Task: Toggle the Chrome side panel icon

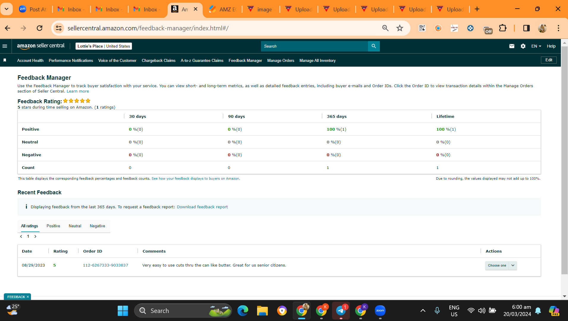Action: coord(526,28)
